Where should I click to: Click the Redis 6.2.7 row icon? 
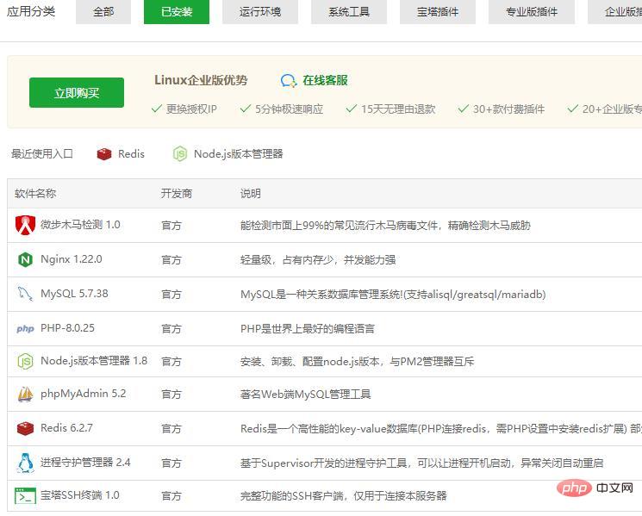tap(25, 428)
